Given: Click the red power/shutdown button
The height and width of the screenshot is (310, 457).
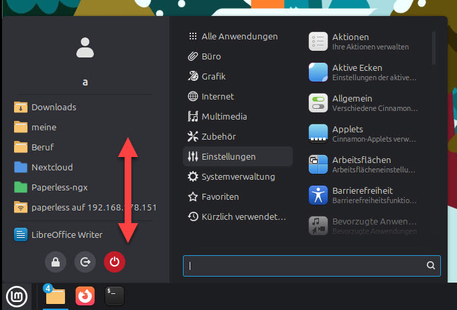Looking at the screenshot, I should pos(115,263).
